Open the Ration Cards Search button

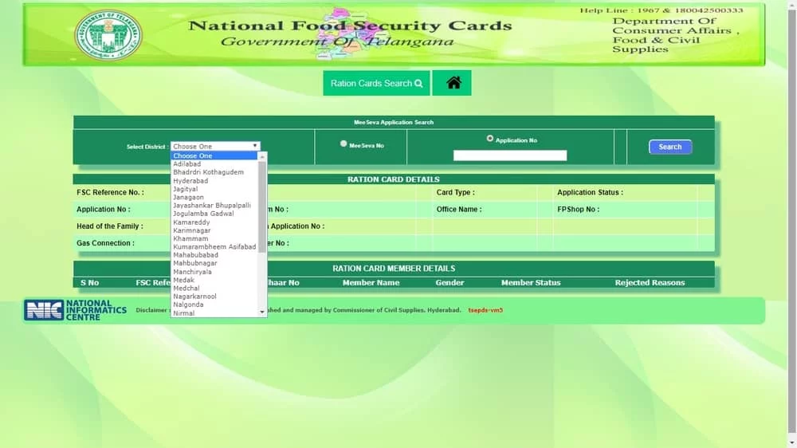(x=376, y=83)
